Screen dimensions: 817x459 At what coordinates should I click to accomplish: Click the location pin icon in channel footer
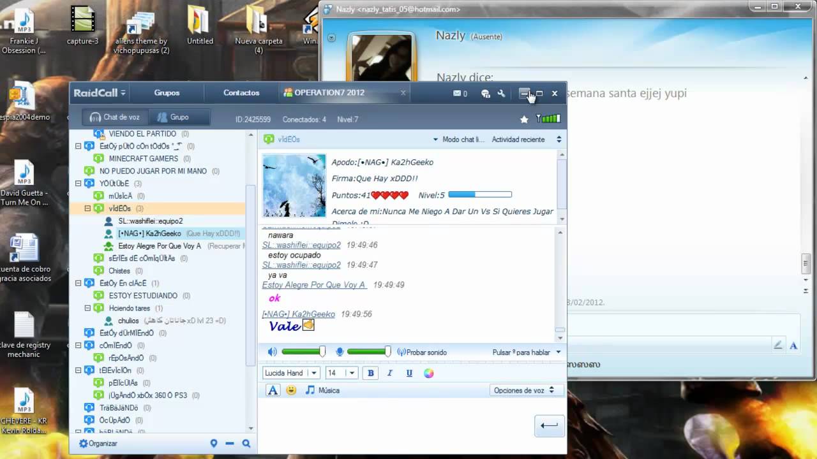214,444
